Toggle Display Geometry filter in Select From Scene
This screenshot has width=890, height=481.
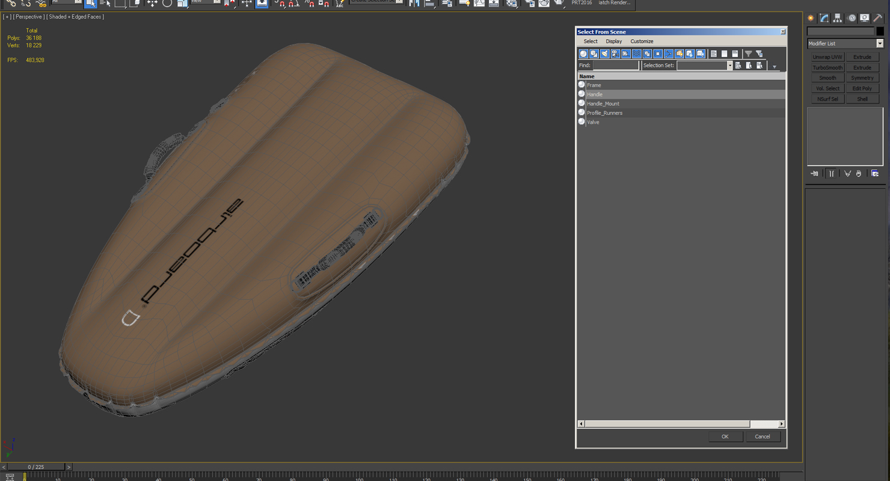(583, 54)
